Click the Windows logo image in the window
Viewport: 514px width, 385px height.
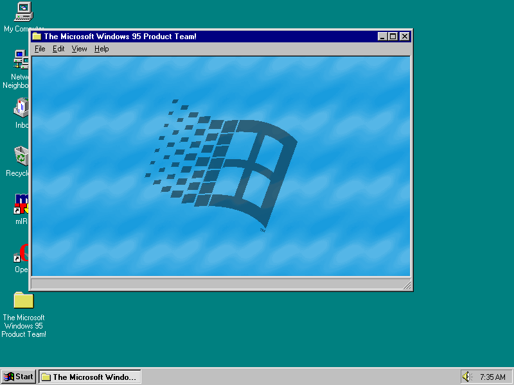click(221, 166)
